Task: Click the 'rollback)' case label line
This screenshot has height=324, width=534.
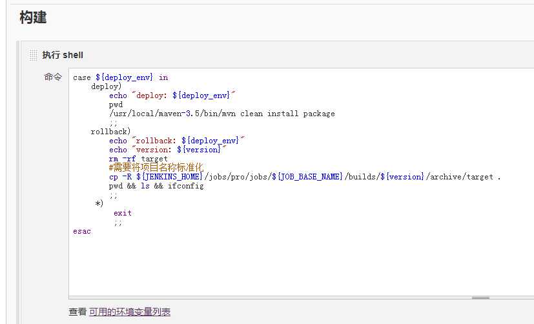Action: click(x=110, y=132)
